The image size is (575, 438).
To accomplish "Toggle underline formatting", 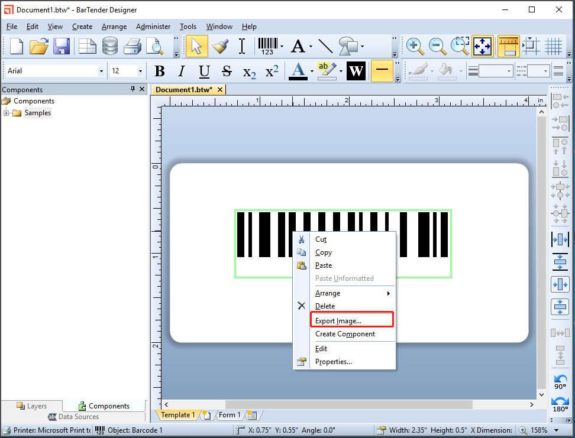I will point(204,71).
